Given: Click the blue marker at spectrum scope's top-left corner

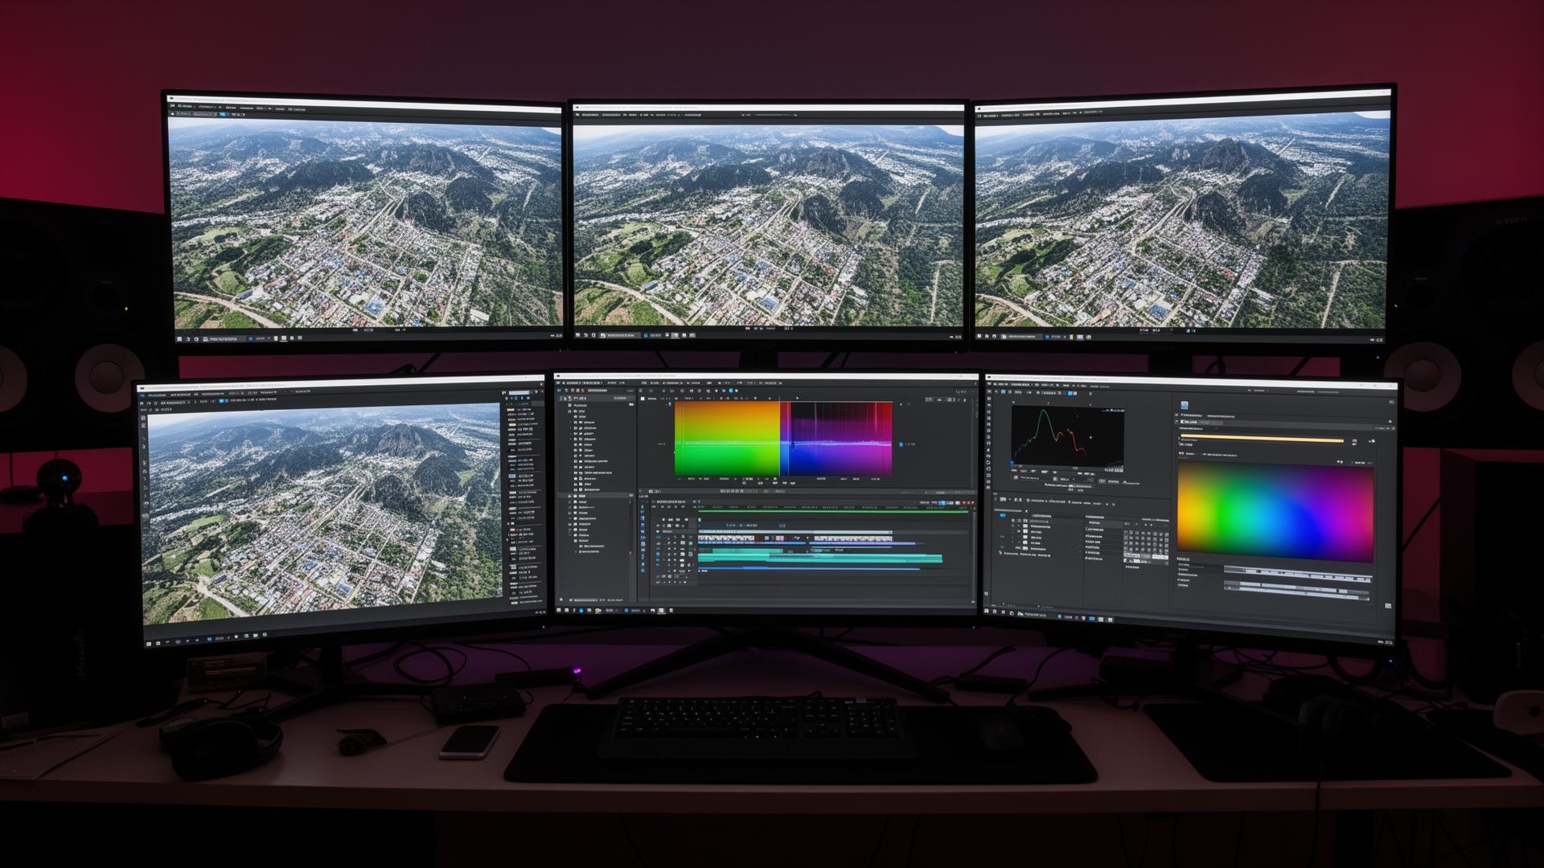Looking at the screenshot, I should pyautogui.click(x=670, y=403).
